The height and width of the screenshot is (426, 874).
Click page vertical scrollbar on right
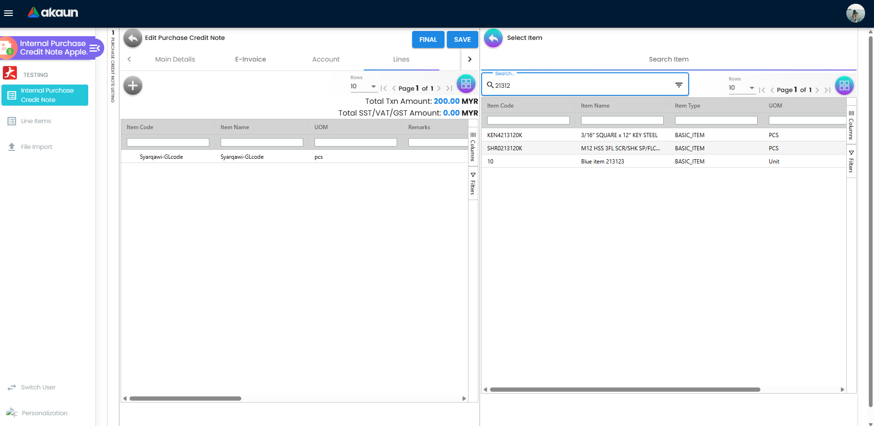[x=871, y=221]
